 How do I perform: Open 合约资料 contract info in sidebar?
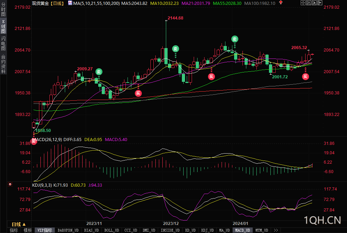(3, 64)
